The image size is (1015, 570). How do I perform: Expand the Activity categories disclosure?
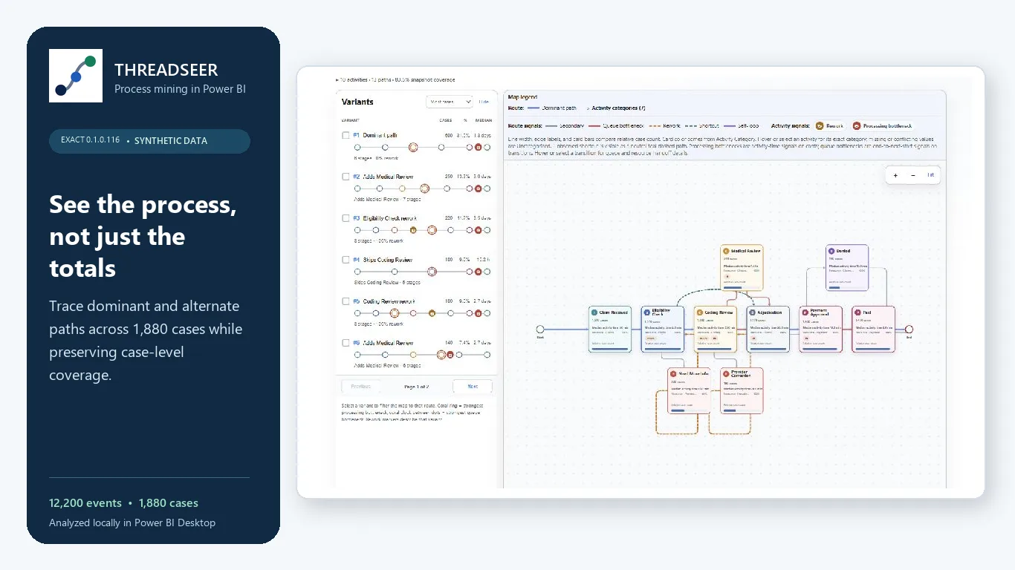[616, 108]
